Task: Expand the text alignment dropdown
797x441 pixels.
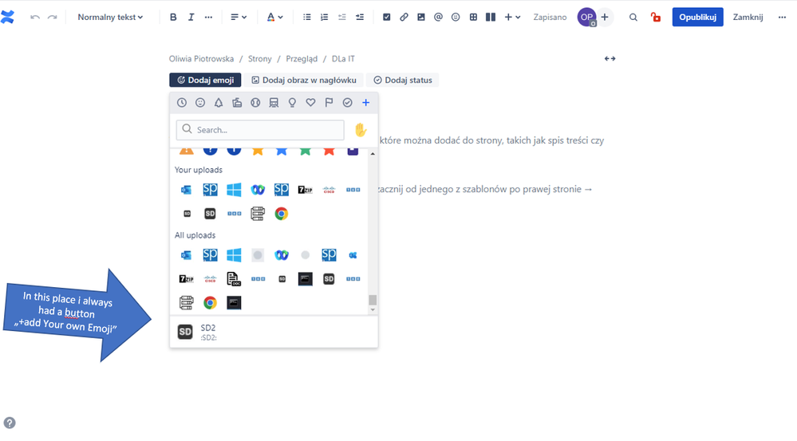Action: point(239,18)
